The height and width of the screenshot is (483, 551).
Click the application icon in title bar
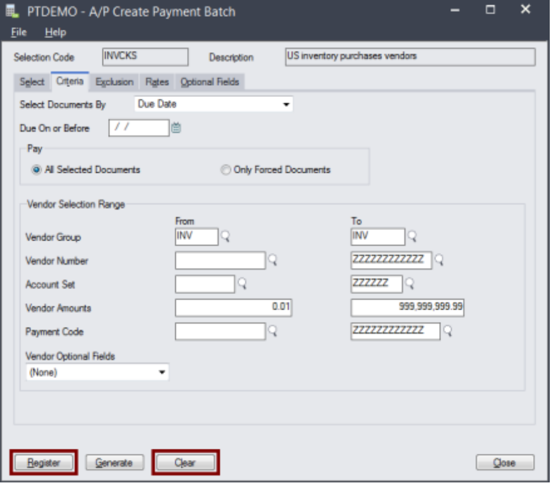coord(12,11)
